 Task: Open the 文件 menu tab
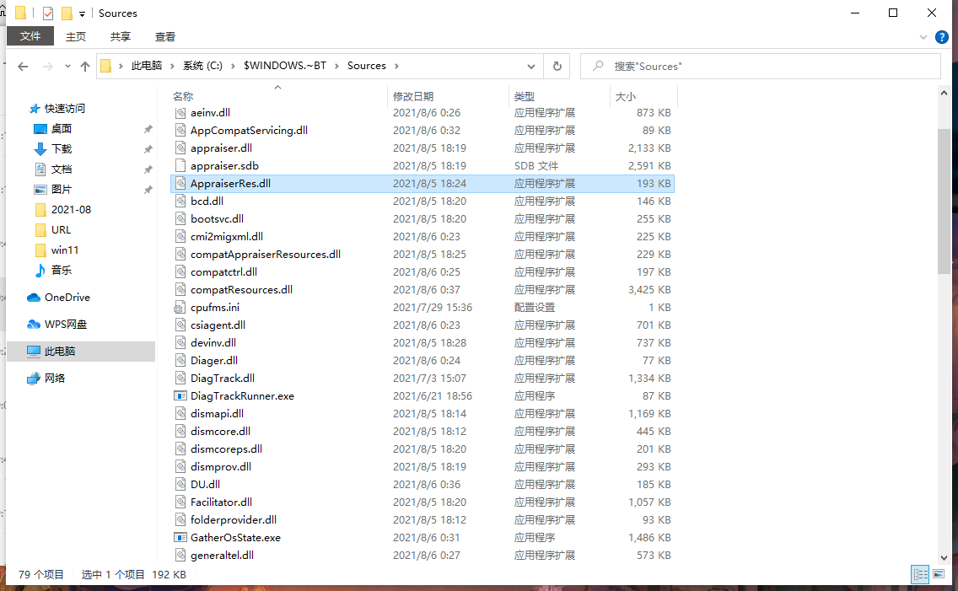(30, 36)
